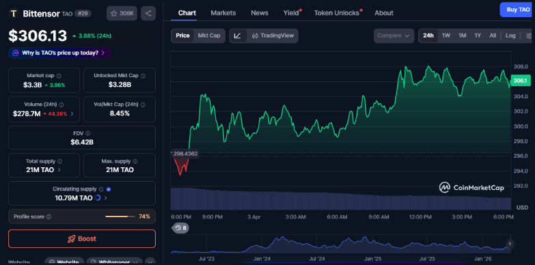Click the 8.45% Vol/Mkt Cap value

[120, 113]
